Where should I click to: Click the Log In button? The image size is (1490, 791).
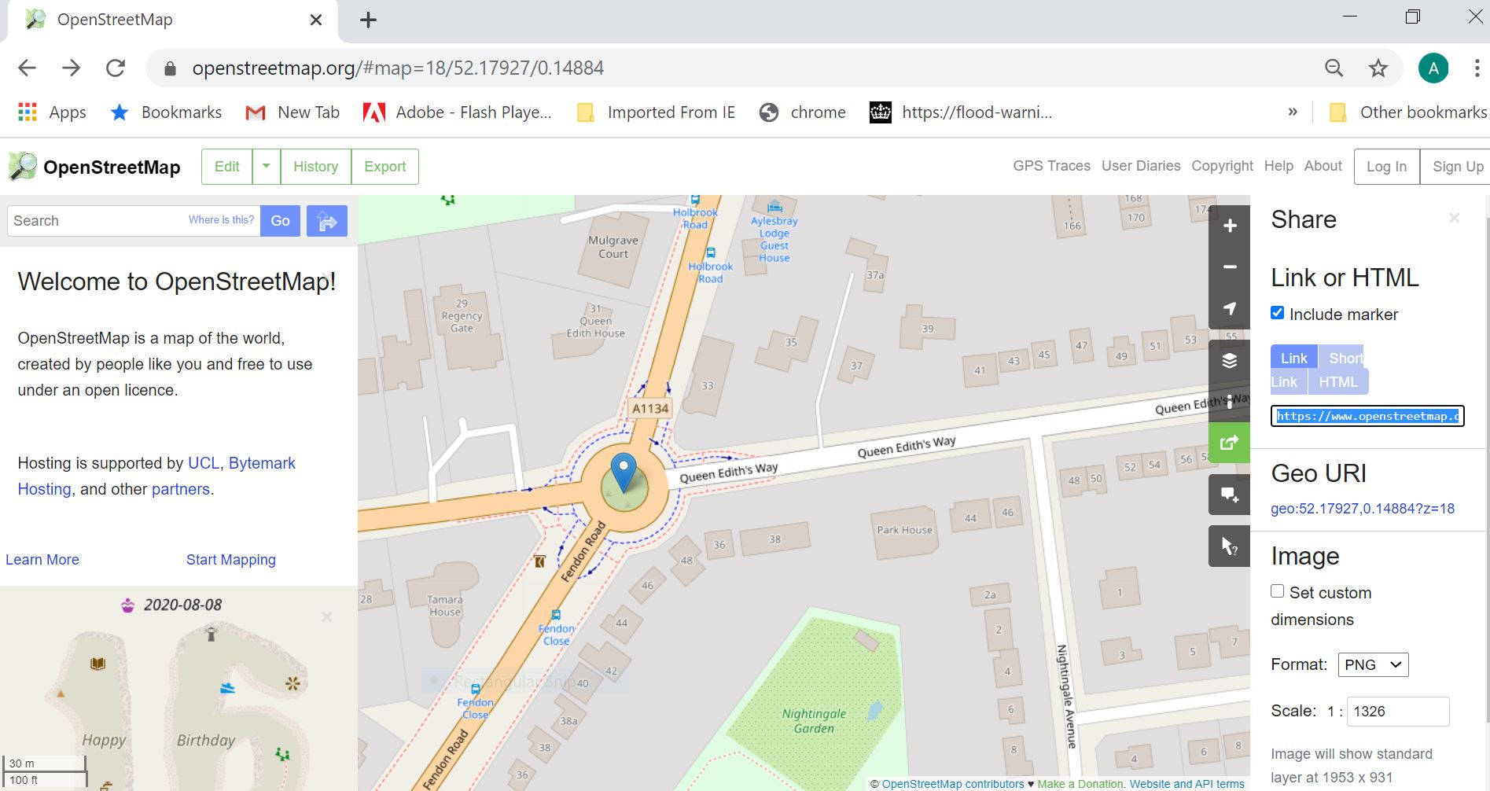[x=1387, y=167]
